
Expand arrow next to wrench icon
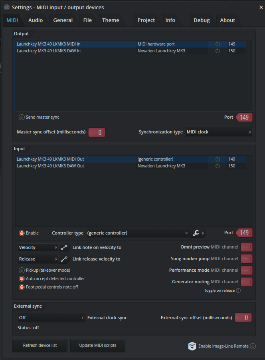203,233
